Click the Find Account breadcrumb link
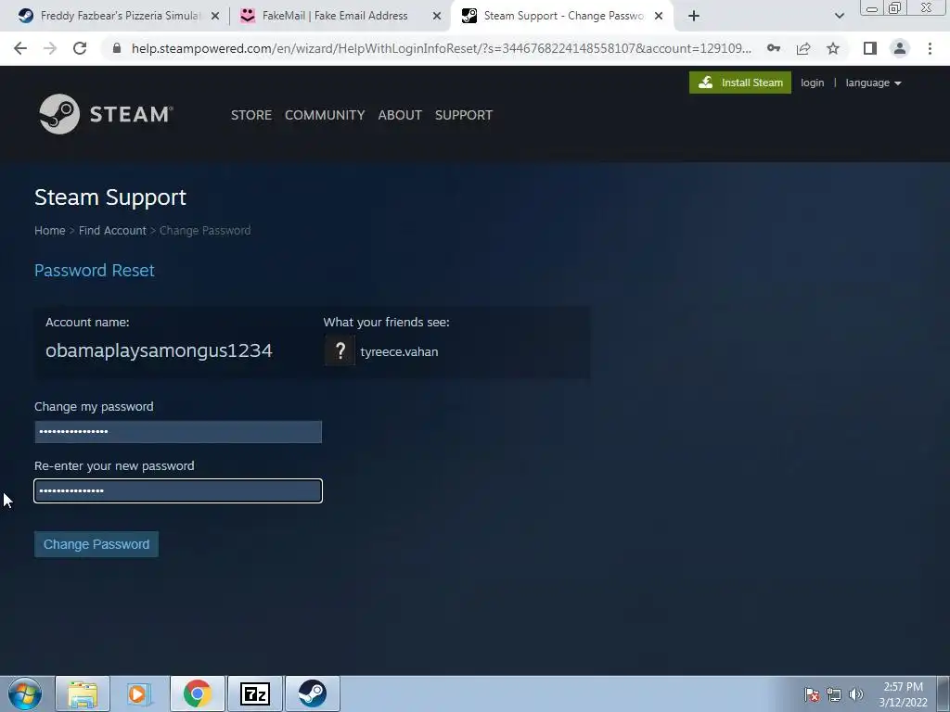Image resolution: width=950 pixels, height=712 pixels. [112, 231]
